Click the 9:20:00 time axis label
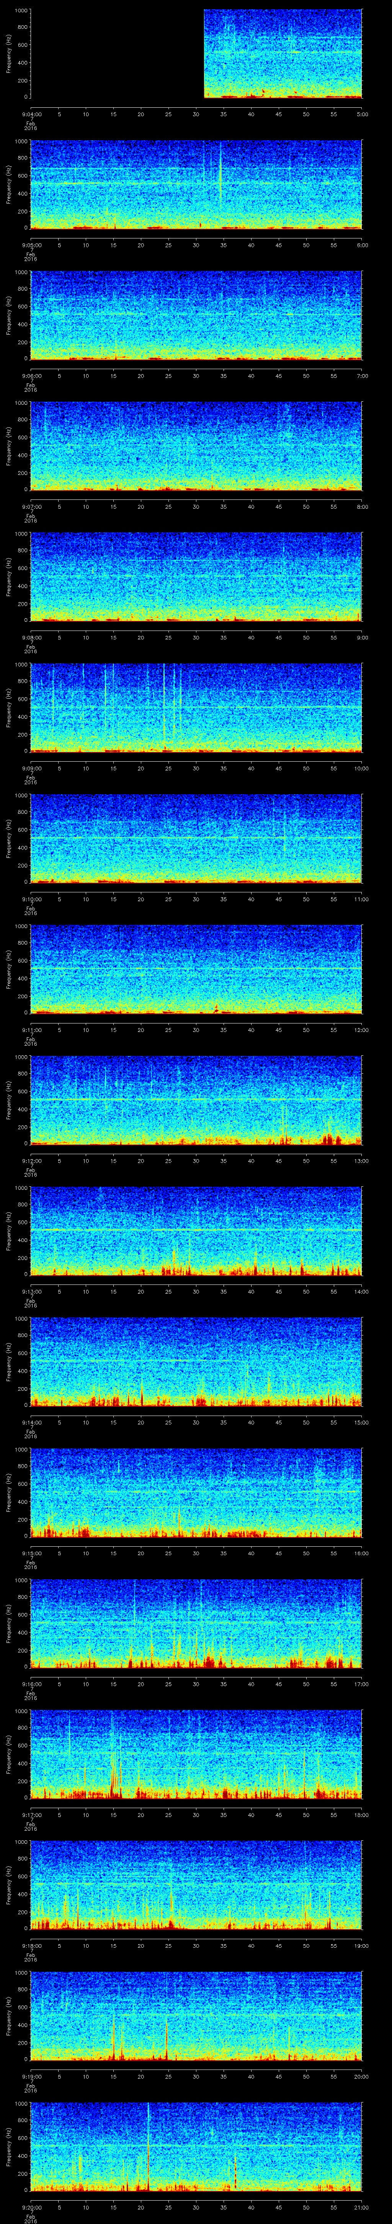 30,2208
